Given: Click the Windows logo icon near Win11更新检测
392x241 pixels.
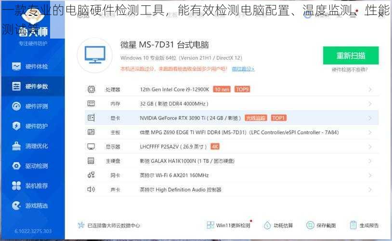Looking at the screenshot, I should tap(210, 225).
